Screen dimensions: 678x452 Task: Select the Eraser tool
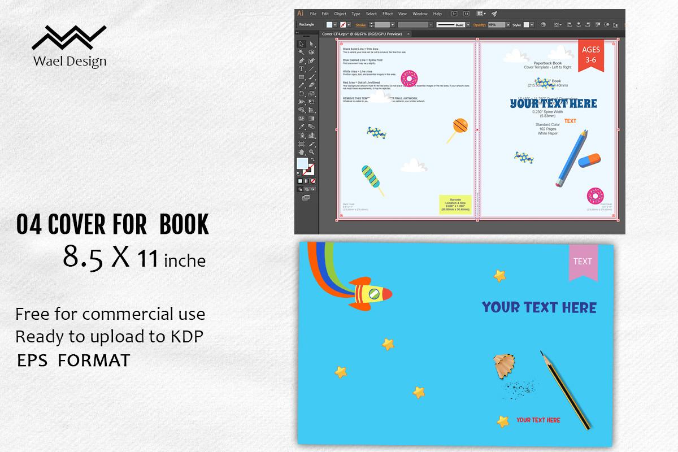tap(311, 85)
